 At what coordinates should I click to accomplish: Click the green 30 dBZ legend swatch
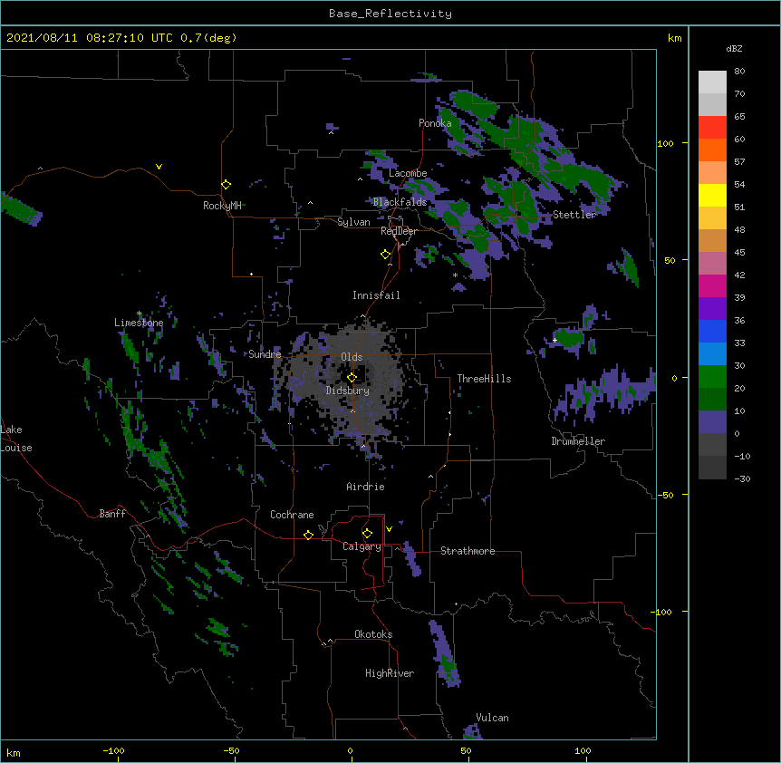pos(712,377)
